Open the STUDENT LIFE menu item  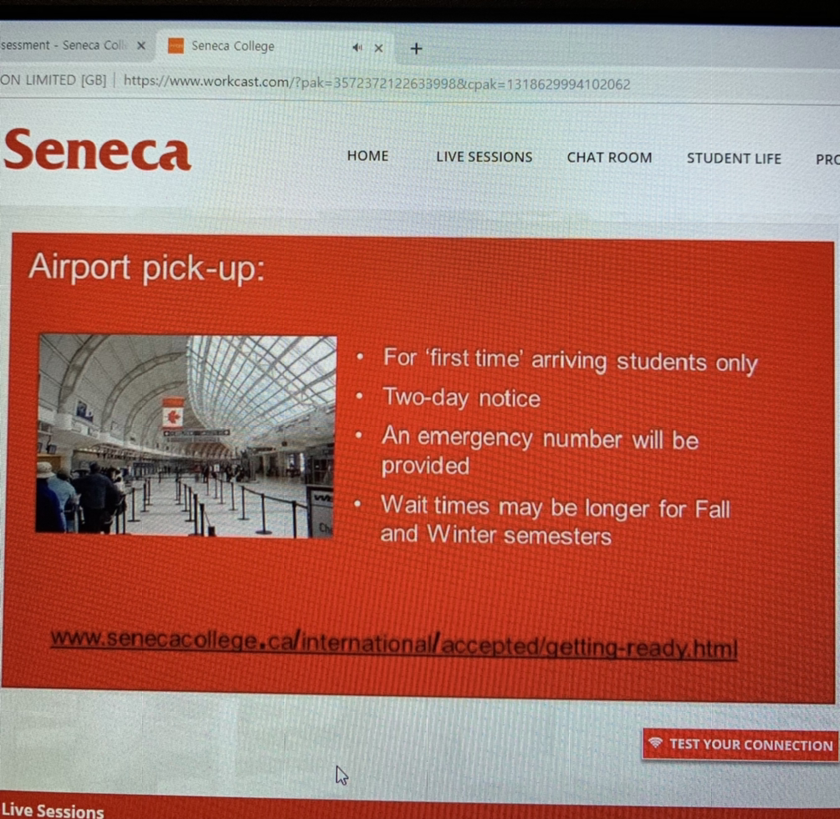coord(734,158)
